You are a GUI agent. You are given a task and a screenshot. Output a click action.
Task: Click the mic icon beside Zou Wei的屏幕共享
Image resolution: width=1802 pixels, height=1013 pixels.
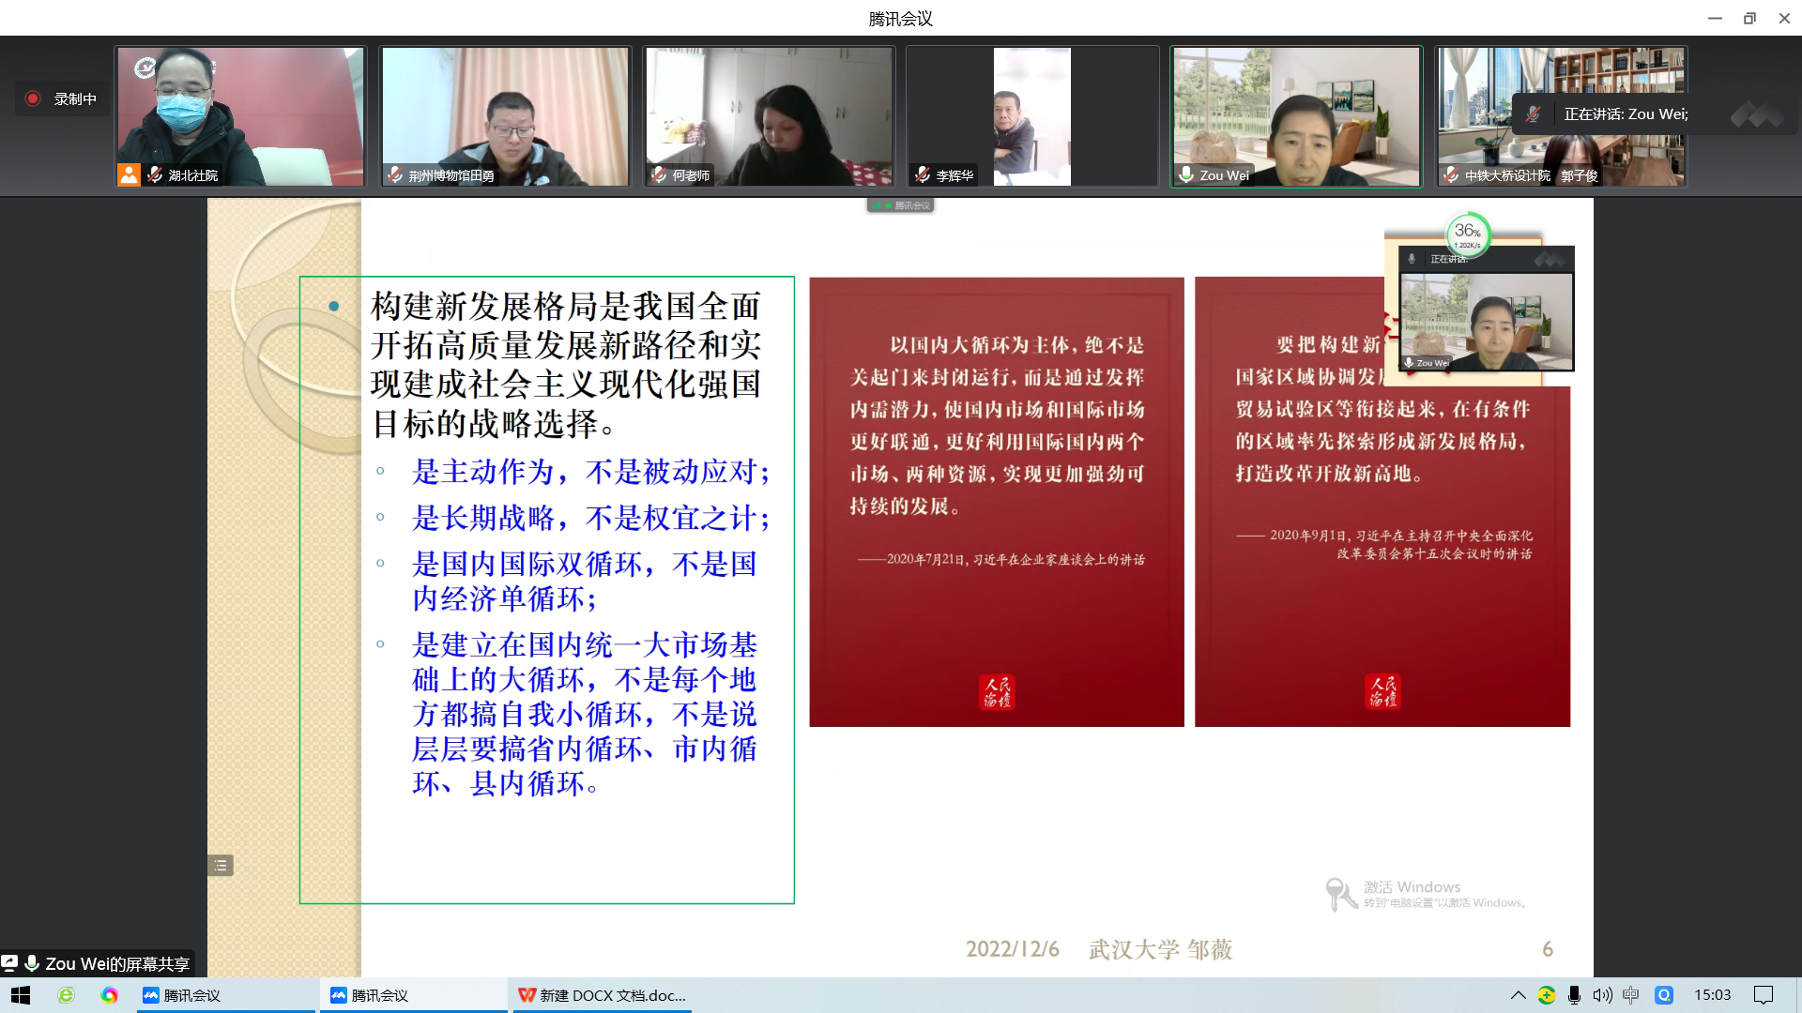32,963
